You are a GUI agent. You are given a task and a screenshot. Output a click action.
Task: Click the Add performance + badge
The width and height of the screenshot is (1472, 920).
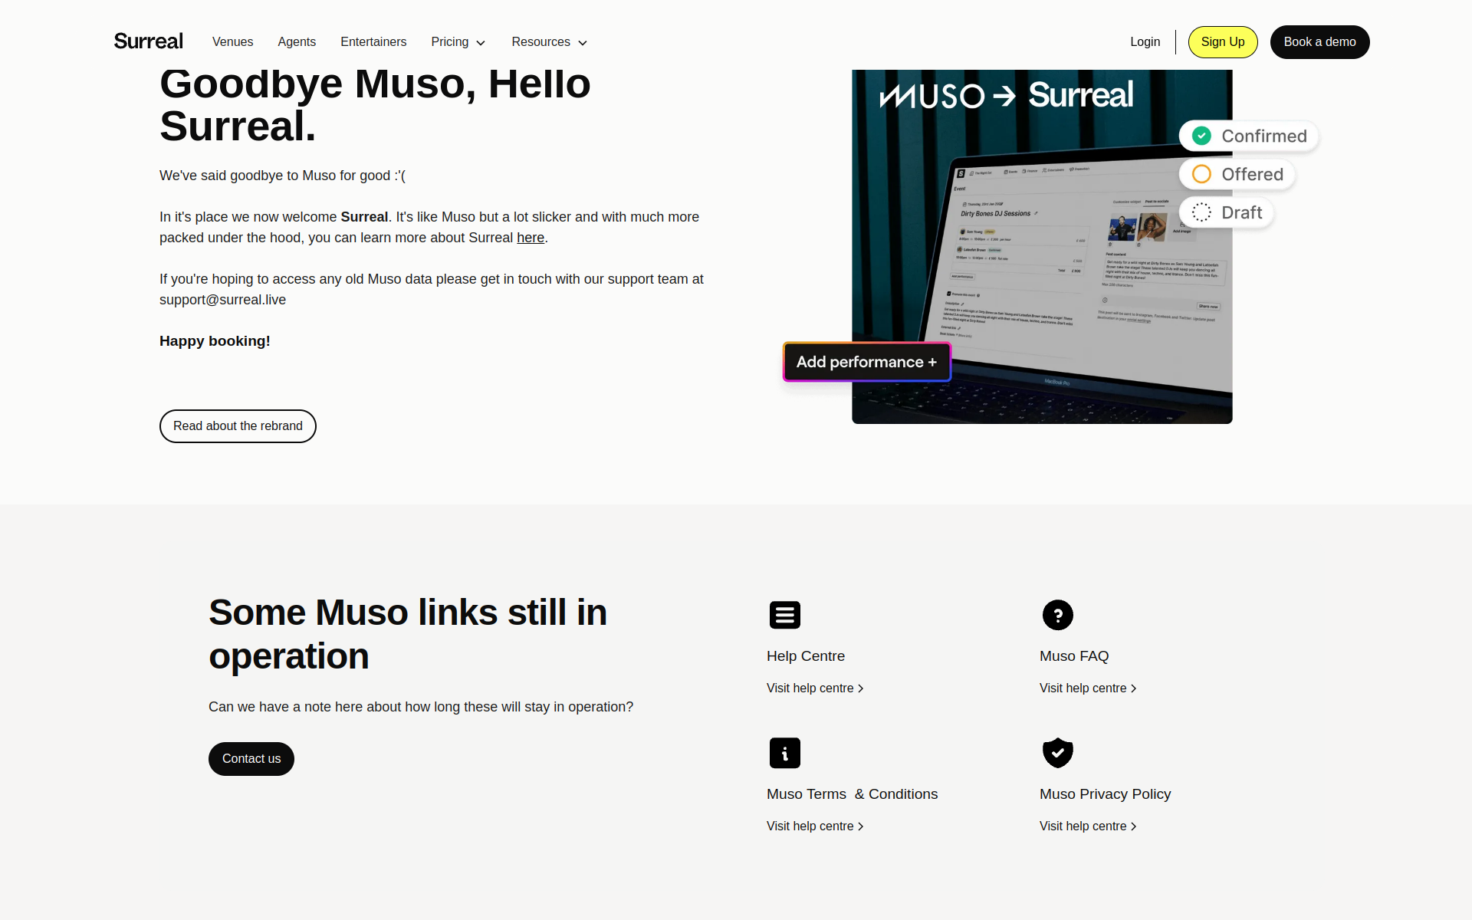(x=866, y=362)
